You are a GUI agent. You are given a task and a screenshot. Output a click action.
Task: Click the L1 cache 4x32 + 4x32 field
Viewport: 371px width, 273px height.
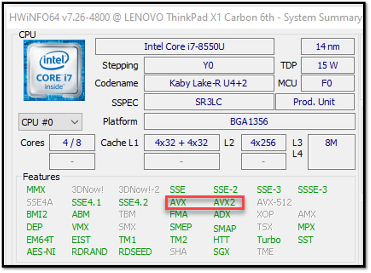(181, 143)
